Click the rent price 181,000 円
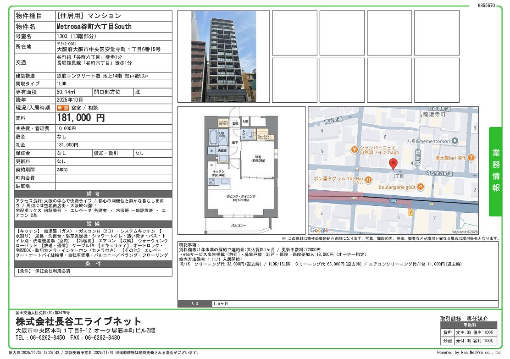The height and width of the screenshot is (359, 510). (x=81, y=118)
